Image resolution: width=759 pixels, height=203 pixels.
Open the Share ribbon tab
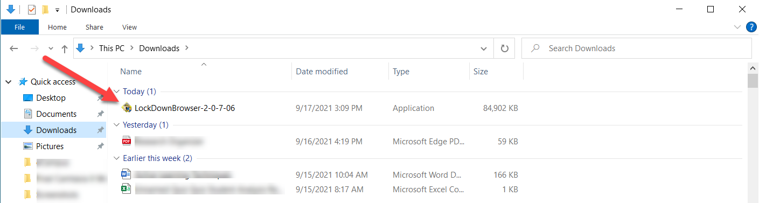point(94,27)
